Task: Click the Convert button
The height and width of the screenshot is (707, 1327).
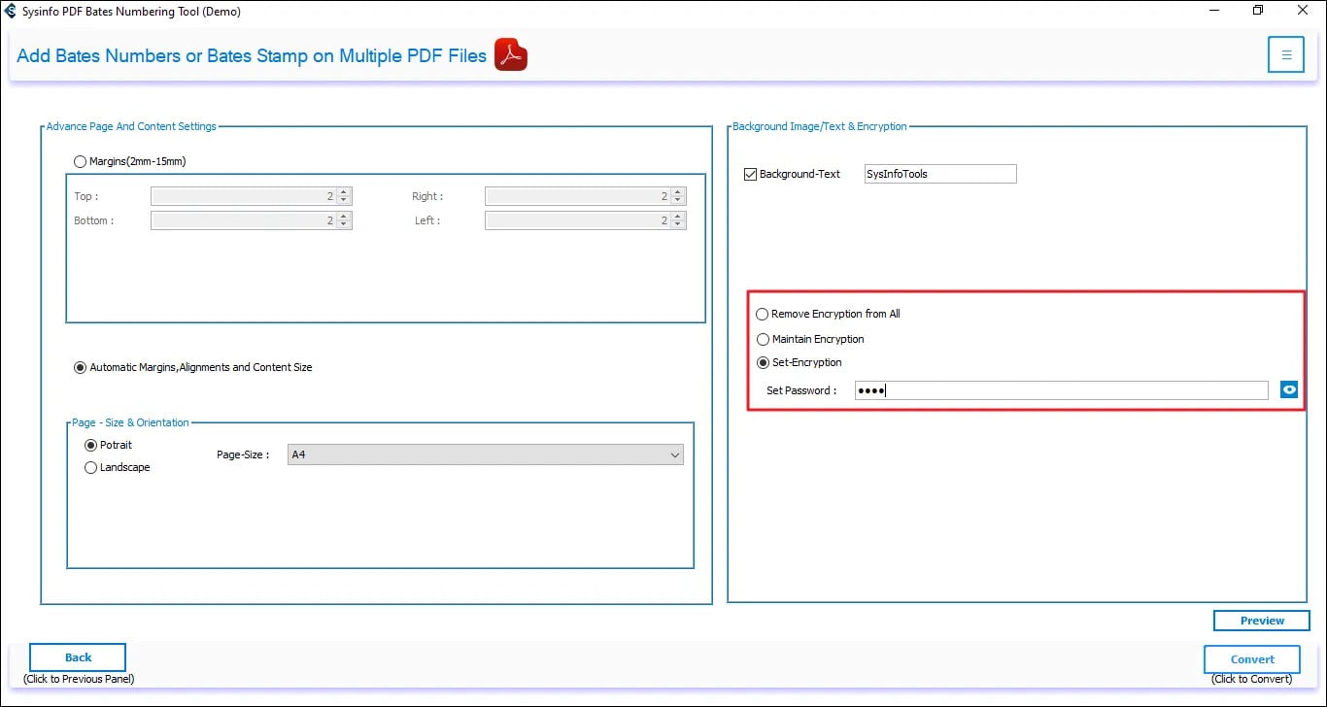Action: pyautogui.click(x=1252, y=658)
